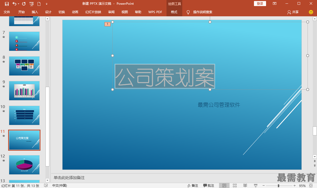
Task: Switch to the 切换 ribbon tab
Action: [x=62, y=12]
